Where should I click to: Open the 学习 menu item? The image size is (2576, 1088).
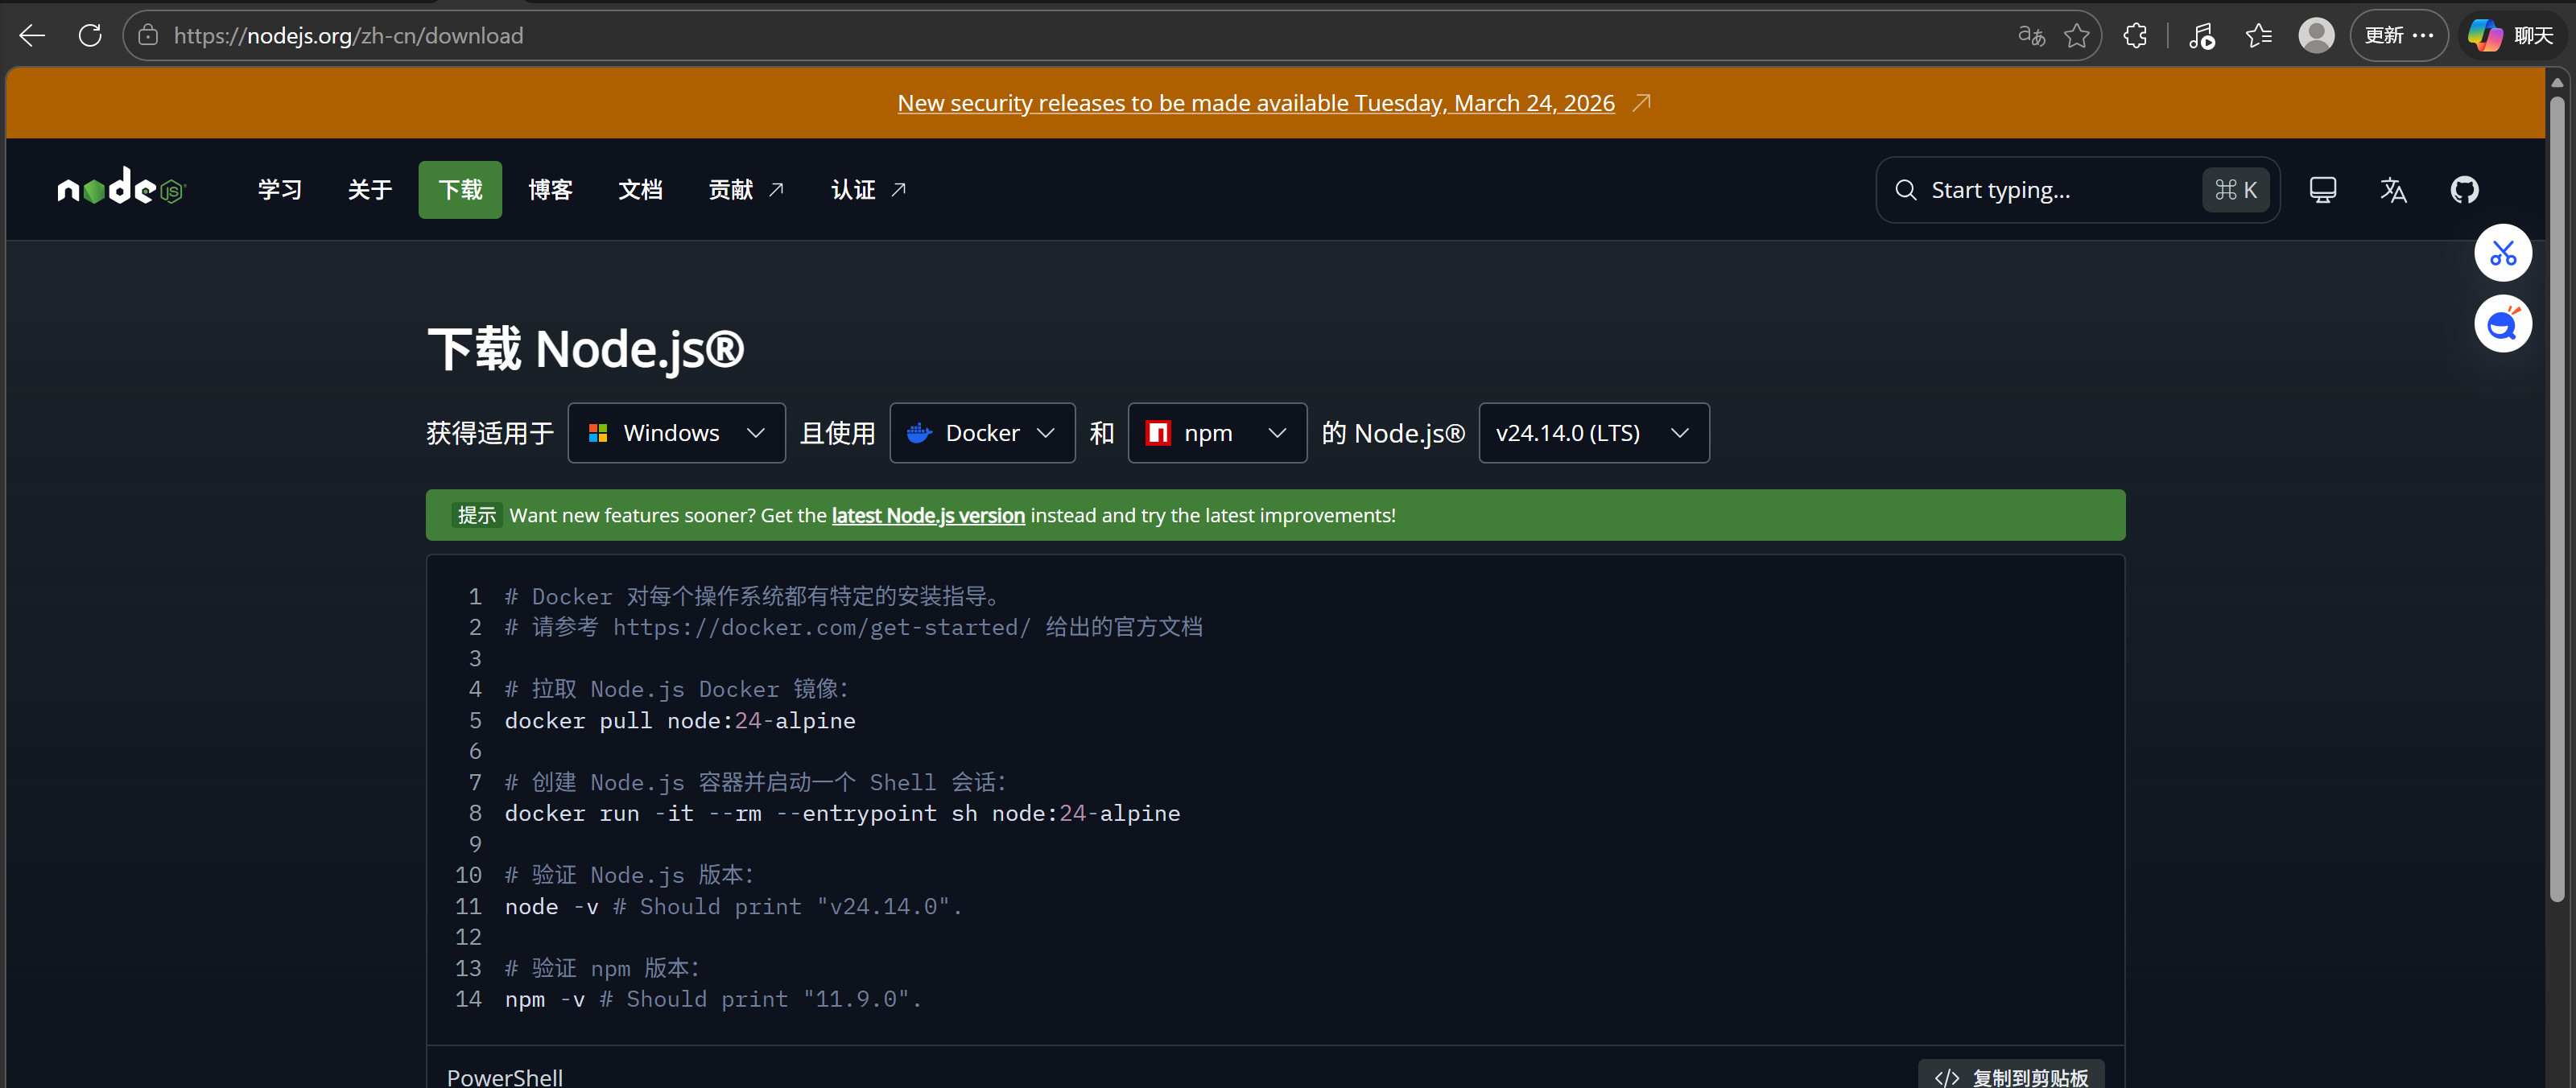click(x=280, y=190)
